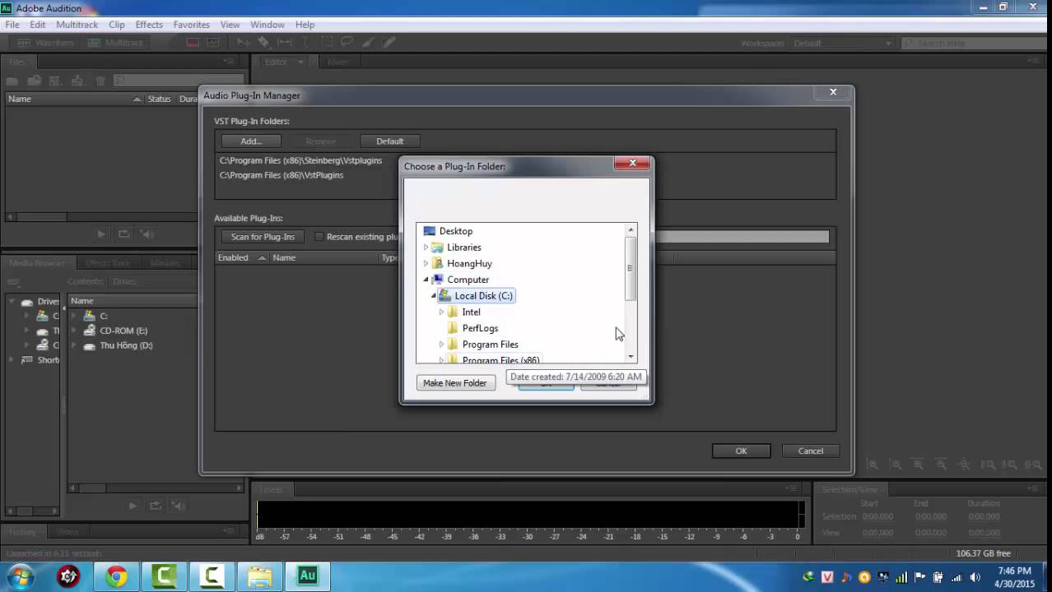Open system tray volume control
The image size is (1052, 592).
(975, 577)
